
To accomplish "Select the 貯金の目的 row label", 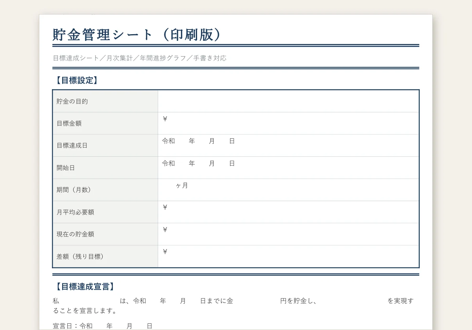I will pos(72,101).
